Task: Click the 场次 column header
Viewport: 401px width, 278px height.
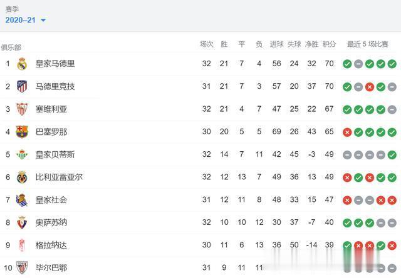Action: 207,44
